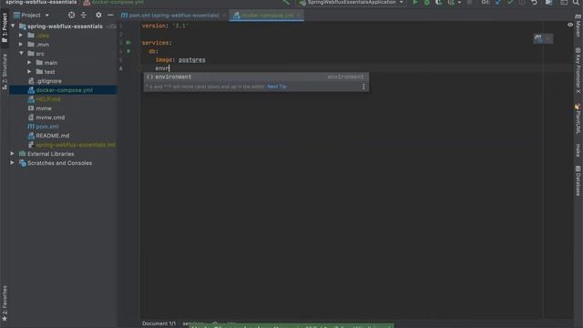Select mvnw file in project tree

[44, 108]
